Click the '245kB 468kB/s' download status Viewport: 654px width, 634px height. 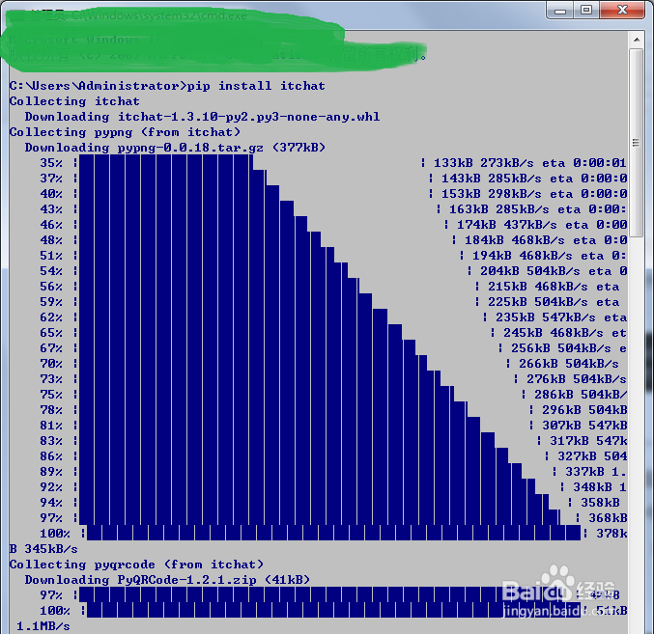click(x=554, y=333)
